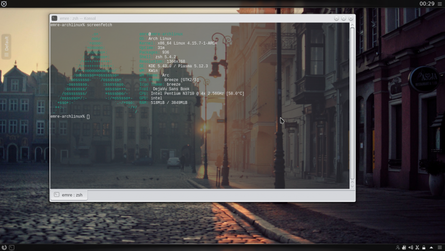Click the terminal vertical scrollbar track
The image size is (445, 251).
coord(352,104)
